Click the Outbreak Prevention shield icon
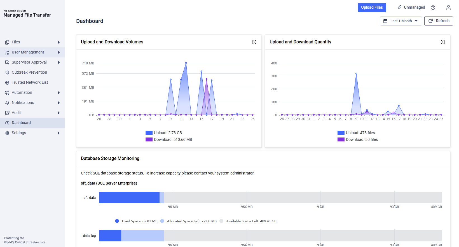This screenshot has width=459, height=247. coord(7,73)
